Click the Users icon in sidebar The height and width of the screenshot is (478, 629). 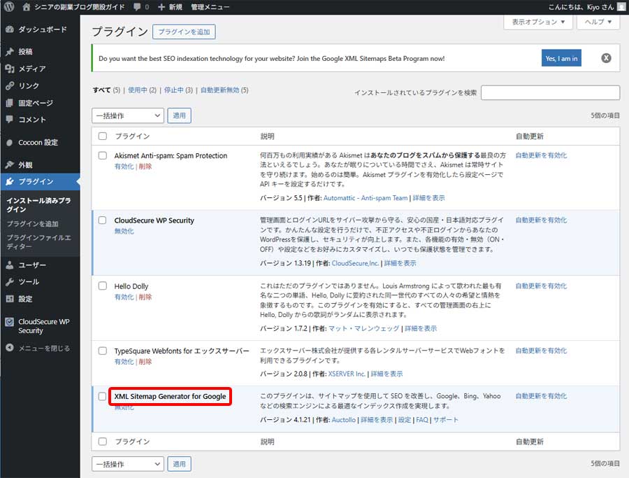[x=9, y=265]
